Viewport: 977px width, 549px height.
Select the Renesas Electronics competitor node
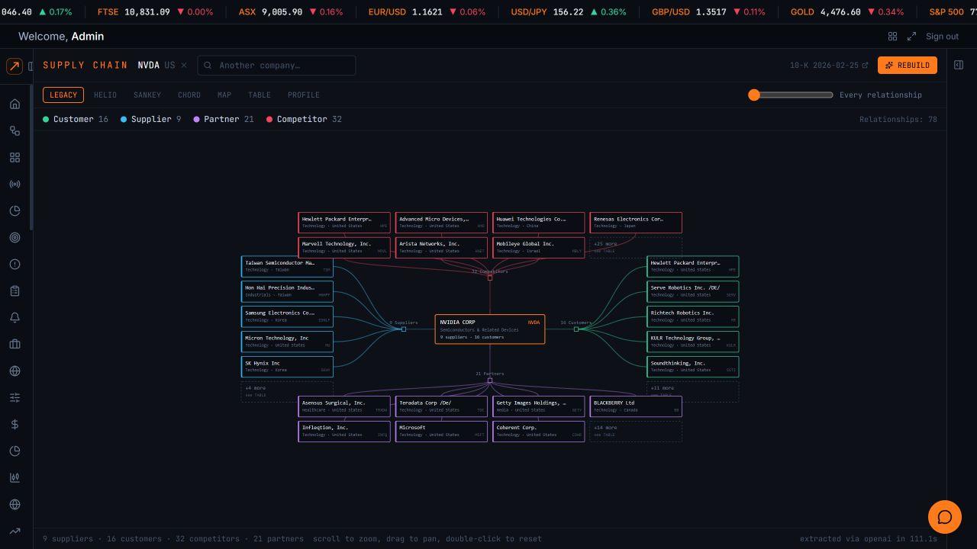tap(636, 223)
